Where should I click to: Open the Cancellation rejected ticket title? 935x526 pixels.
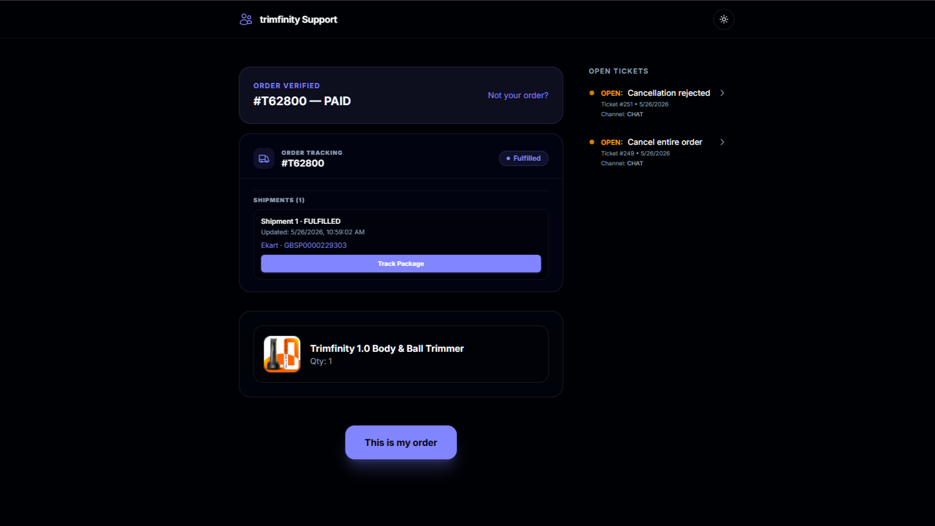[669, 93]
